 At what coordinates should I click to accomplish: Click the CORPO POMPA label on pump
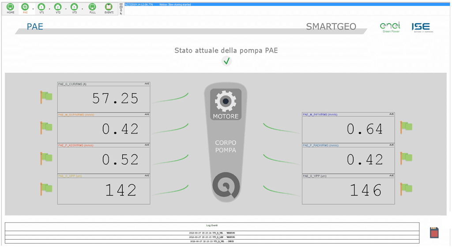click(226, 146)
